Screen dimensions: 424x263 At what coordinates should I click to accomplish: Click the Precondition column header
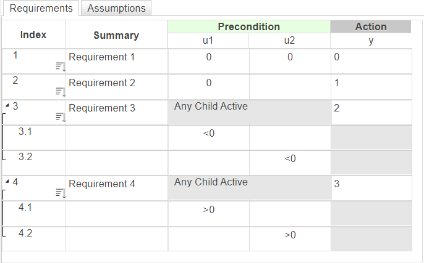pyautogui.click(x=248, y=27)
